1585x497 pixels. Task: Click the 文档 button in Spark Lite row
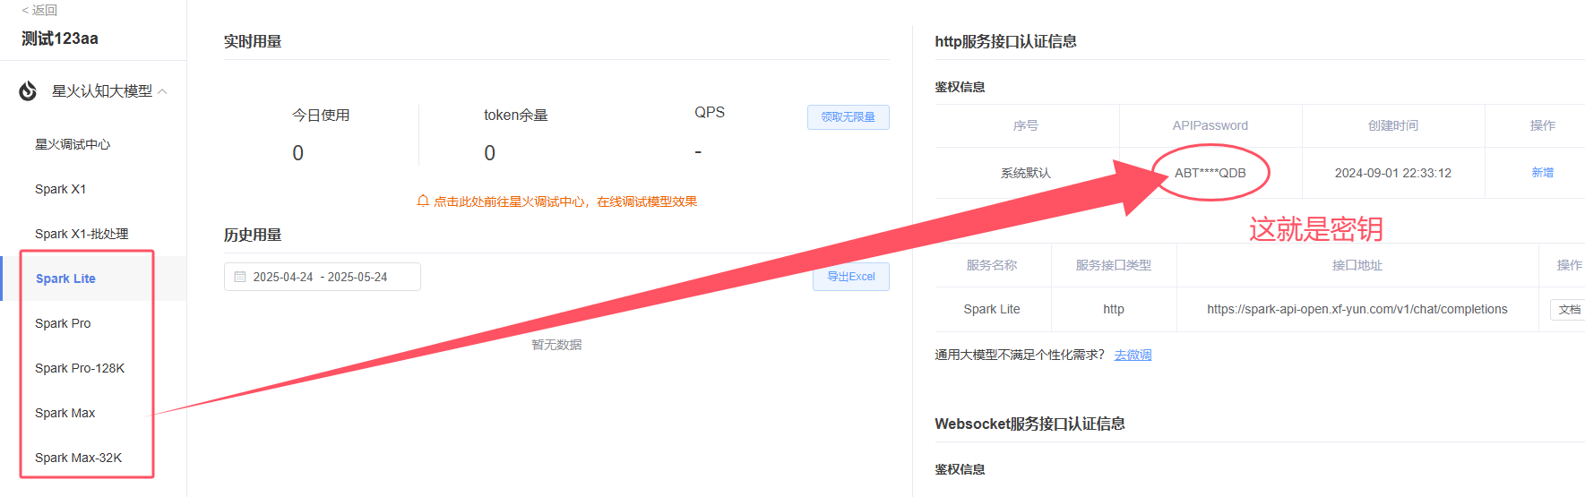1568,309
